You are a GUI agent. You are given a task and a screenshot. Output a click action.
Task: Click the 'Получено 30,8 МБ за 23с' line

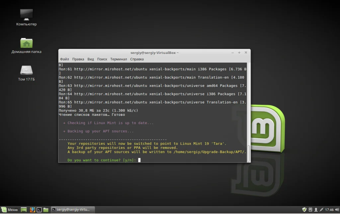pyautogui.click(x=98, y=110)
